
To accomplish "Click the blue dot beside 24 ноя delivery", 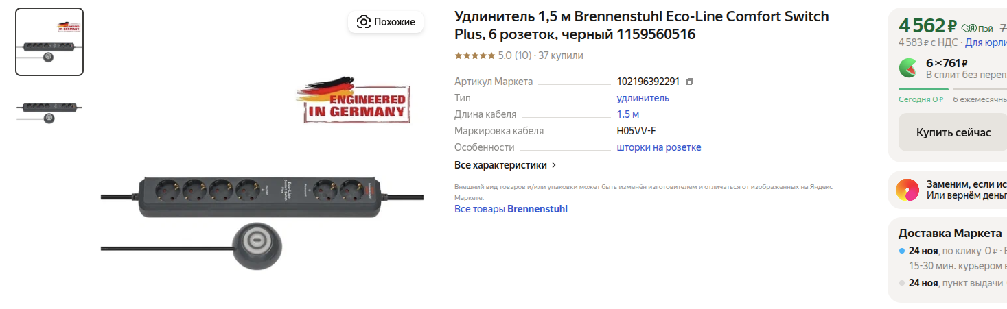I will point(902,251).
